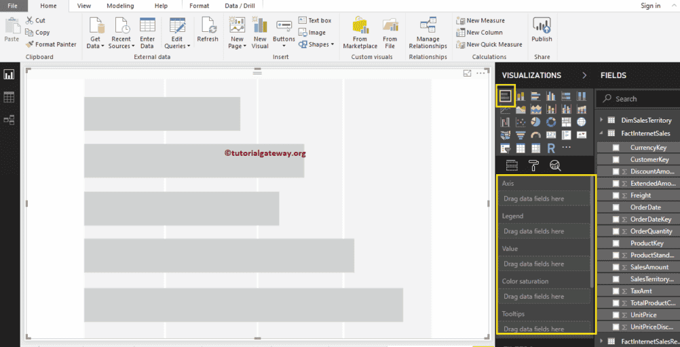
Task: Select the Area chart visual
Action: click(x=521, y=109)
